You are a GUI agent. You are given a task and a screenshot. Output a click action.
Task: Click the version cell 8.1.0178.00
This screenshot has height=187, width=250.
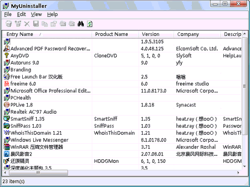(154, 140)
